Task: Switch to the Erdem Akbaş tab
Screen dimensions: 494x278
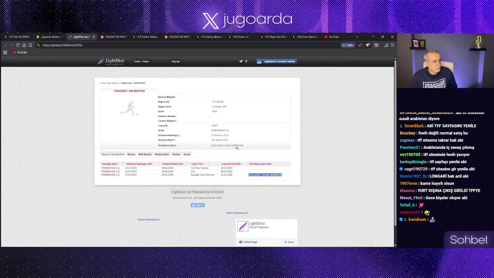Action: 145,37
